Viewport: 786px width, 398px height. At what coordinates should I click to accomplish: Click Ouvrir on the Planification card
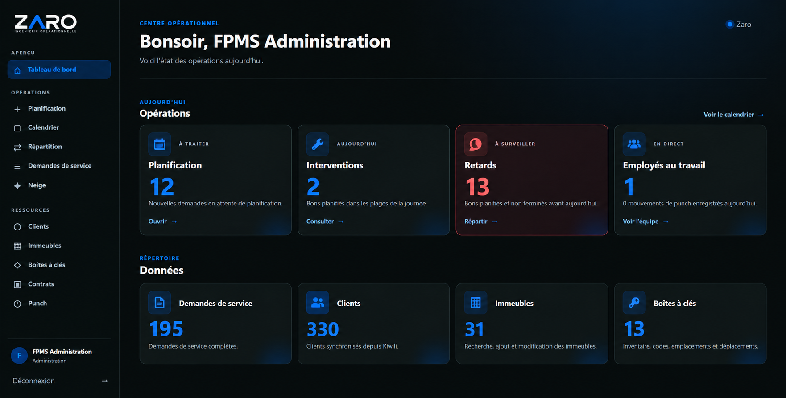[x=163, y=222]
